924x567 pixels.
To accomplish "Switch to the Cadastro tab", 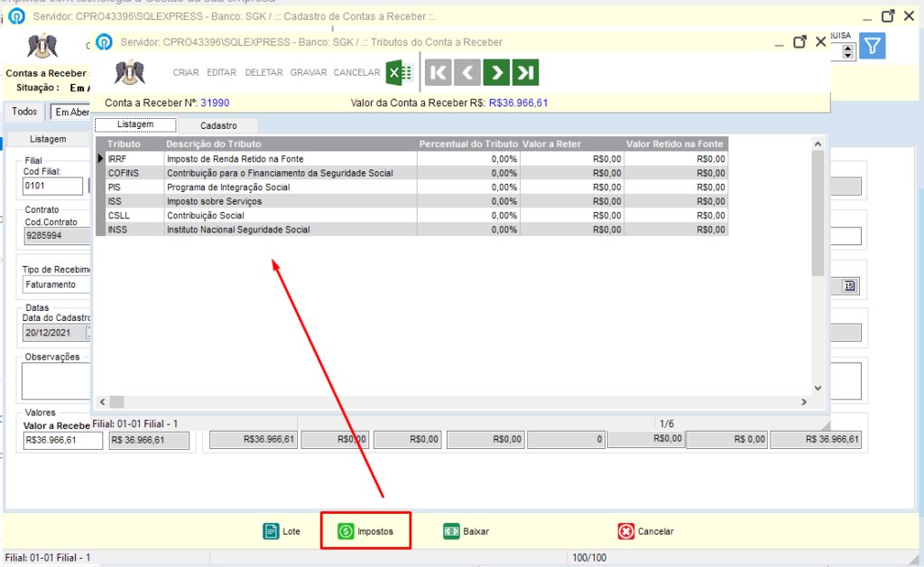I will [x=218, y=125].
